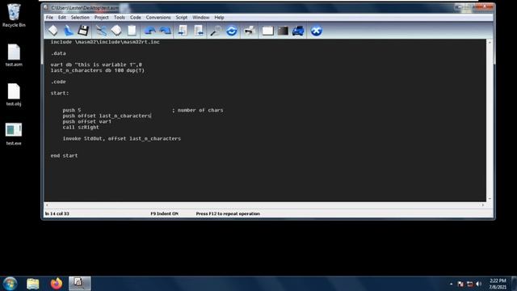
Task: Open the Selection menu
Action: (x=80, y=18)
